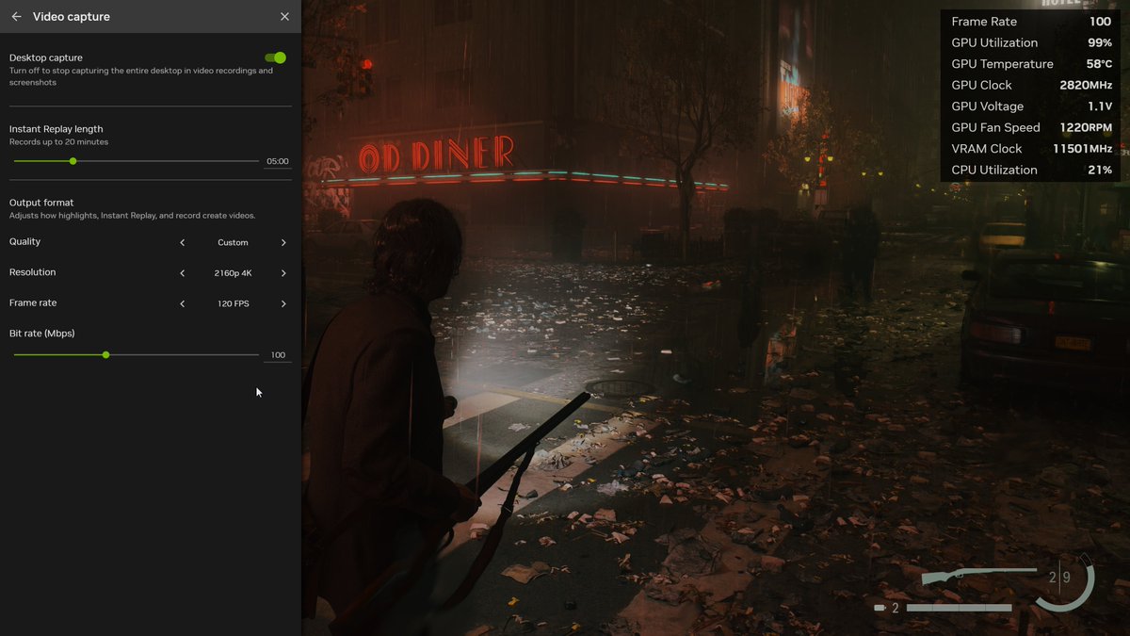This screenshot has height=636, width=1130.
Task: Decrease Frame rate with the left chevron
Action: coord(183,303)
